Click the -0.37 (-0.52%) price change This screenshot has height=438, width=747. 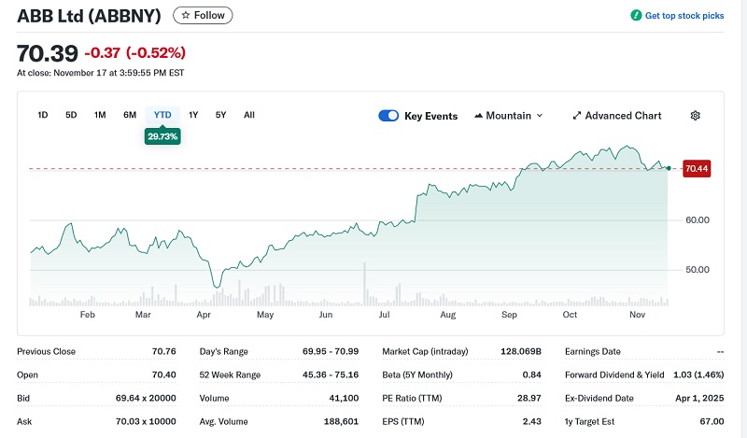tap(134, 52)
